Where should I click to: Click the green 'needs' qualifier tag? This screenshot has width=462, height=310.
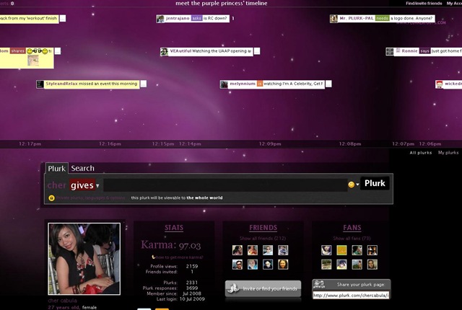pos(382,18)
